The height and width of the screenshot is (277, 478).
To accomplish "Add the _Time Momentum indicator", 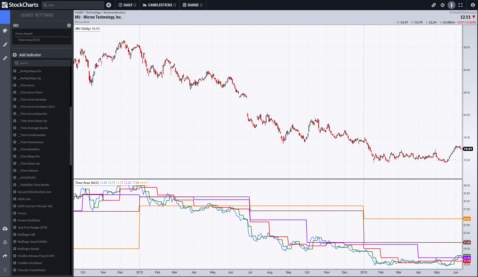I will [x=15, y=142].
